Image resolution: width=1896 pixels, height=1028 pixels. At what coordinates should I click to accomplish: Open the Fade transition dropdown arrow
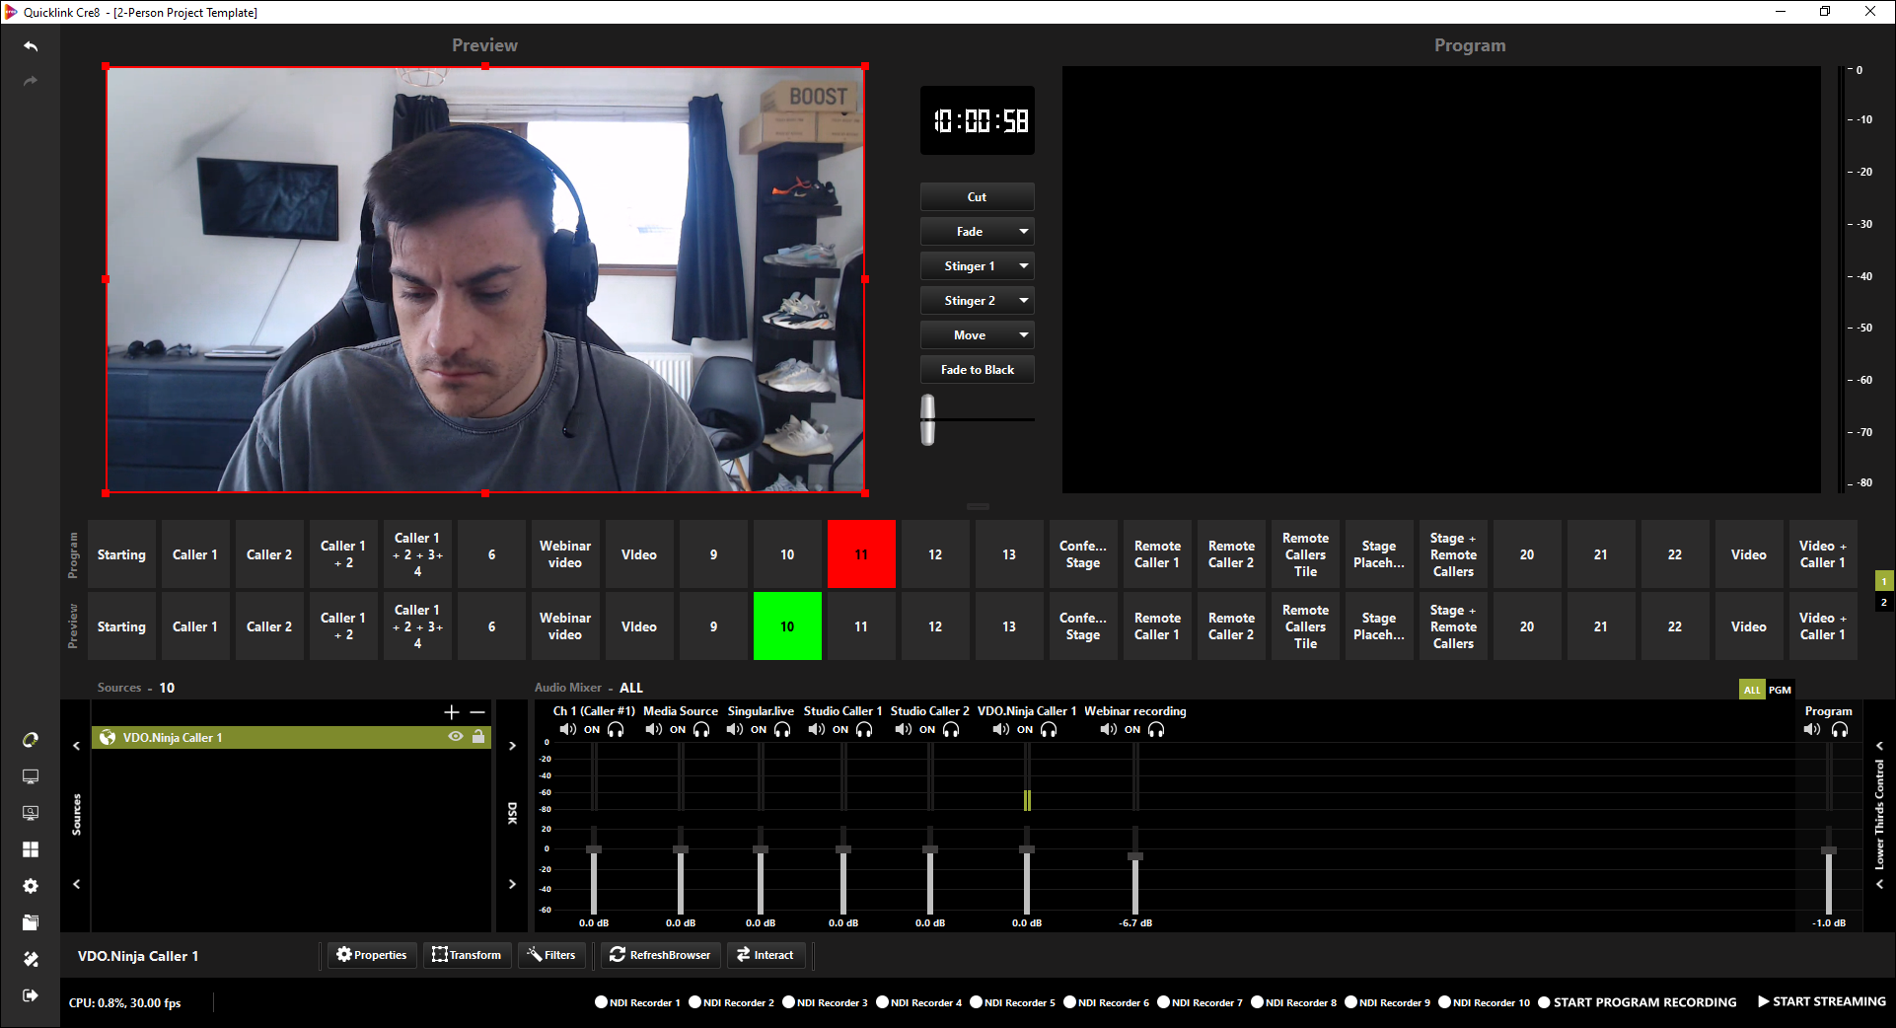pos(1024,232)
